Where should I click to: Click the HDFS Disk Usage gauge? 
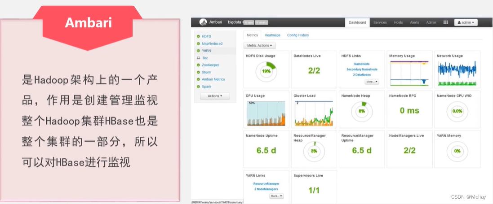[266, 72]
